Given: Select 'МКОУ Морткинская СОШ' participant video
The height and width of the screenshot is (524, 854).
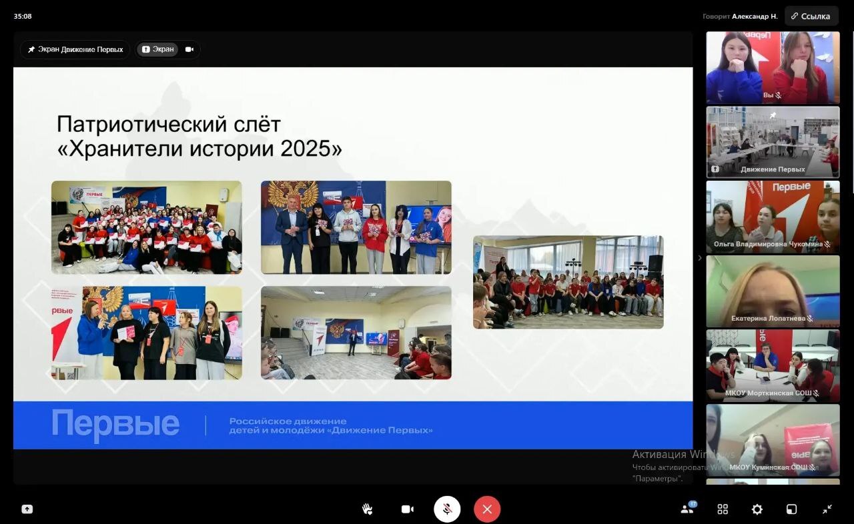Looking at the screenshot, I should [x=773, y=365].
